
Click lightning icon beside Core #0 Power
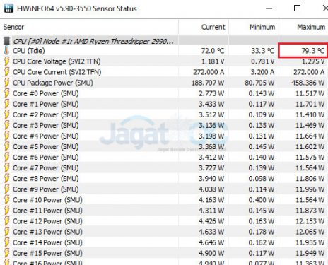coord(7,93)
